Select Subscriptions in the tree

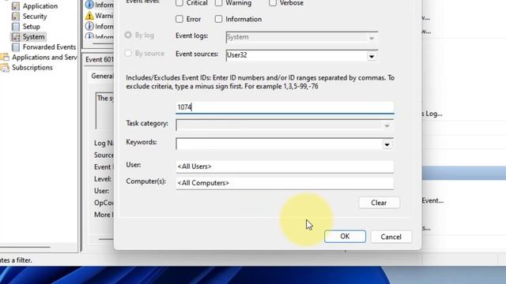[32, 68]
